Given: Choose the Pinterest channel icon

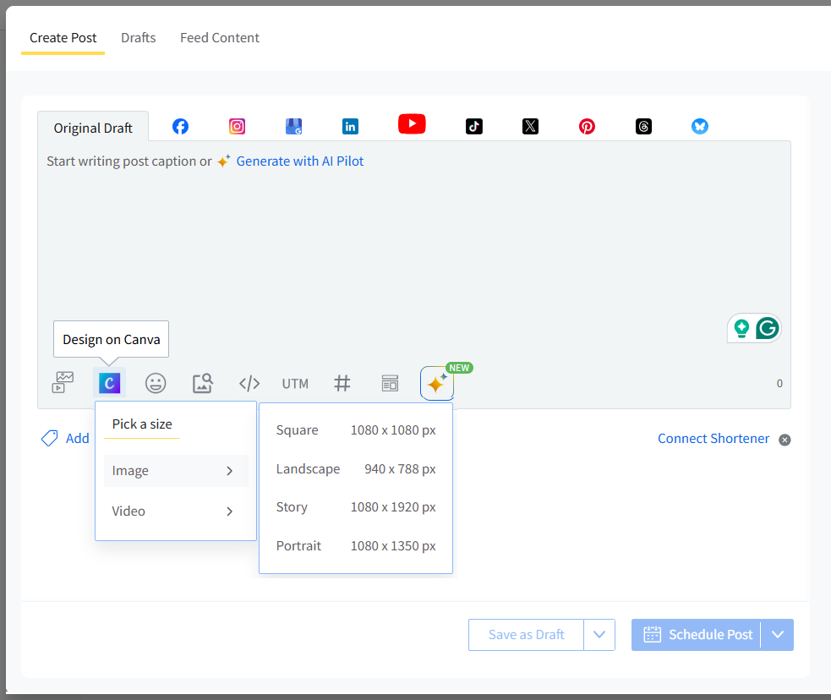Looking at the screenshot, I should point(587,126).
